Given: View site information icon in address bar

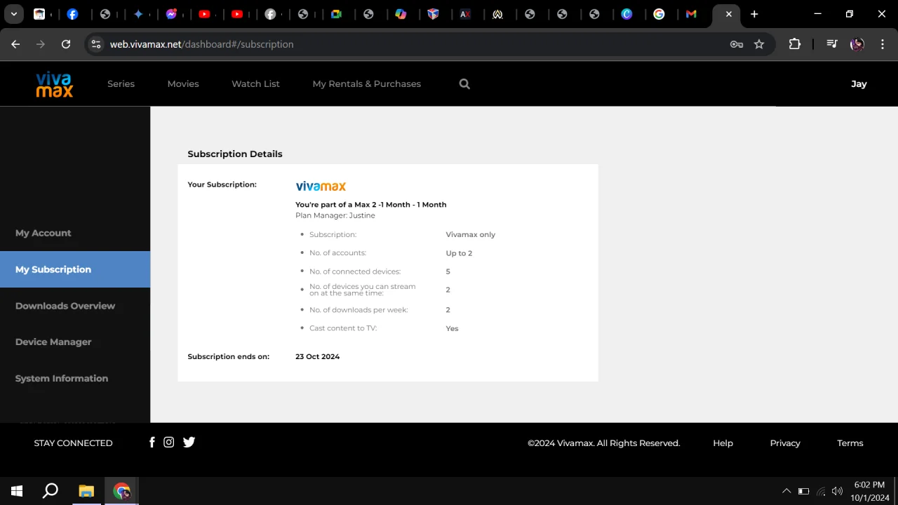Looking at the screenshot, I should (96, 44).
